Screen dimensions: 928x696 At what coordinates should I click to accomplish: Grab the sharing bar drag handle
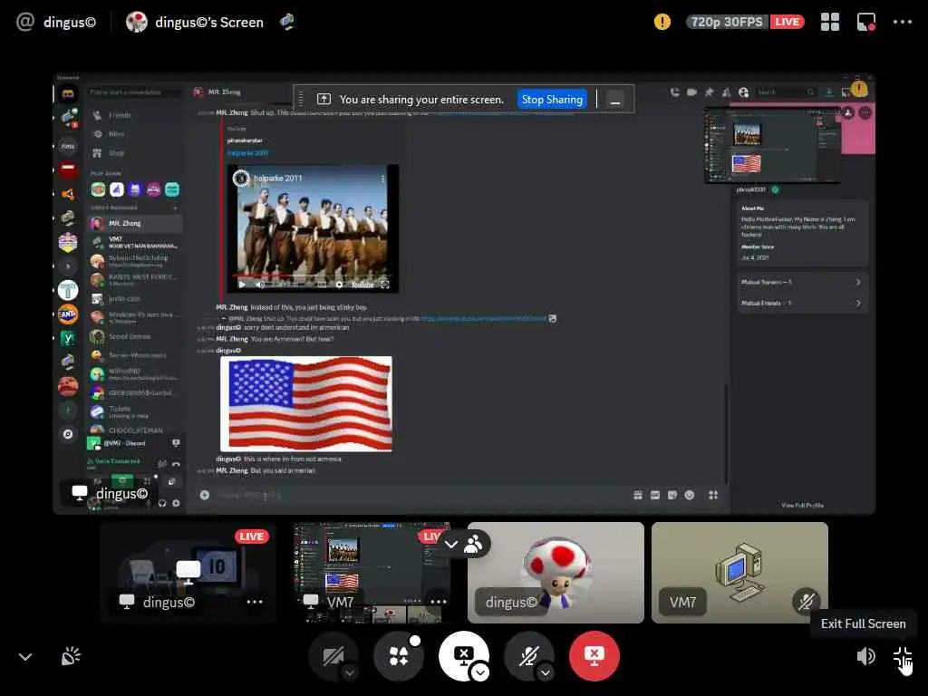tap(301, 99)
